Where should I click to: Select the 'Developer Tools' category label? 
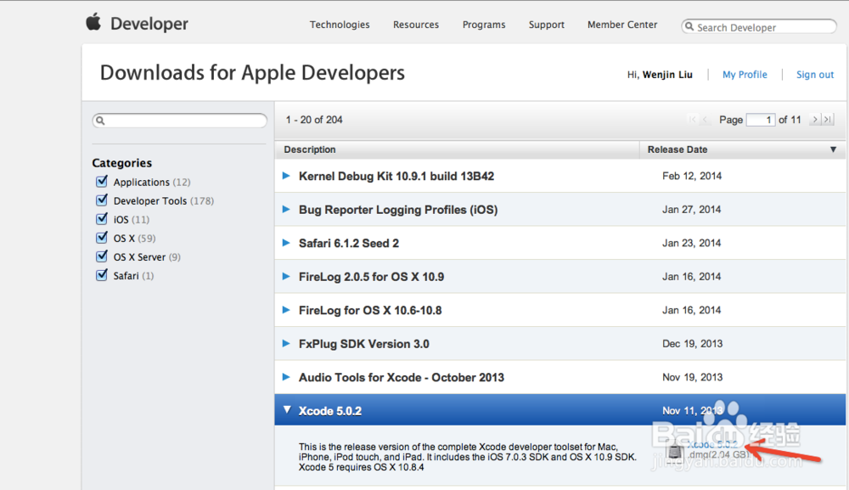tap(150, 201)
